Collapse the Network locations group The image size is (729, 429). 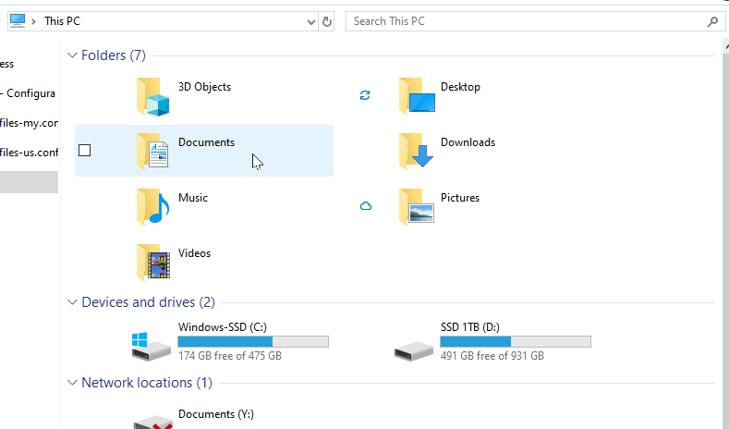click(x=72, y=383)
